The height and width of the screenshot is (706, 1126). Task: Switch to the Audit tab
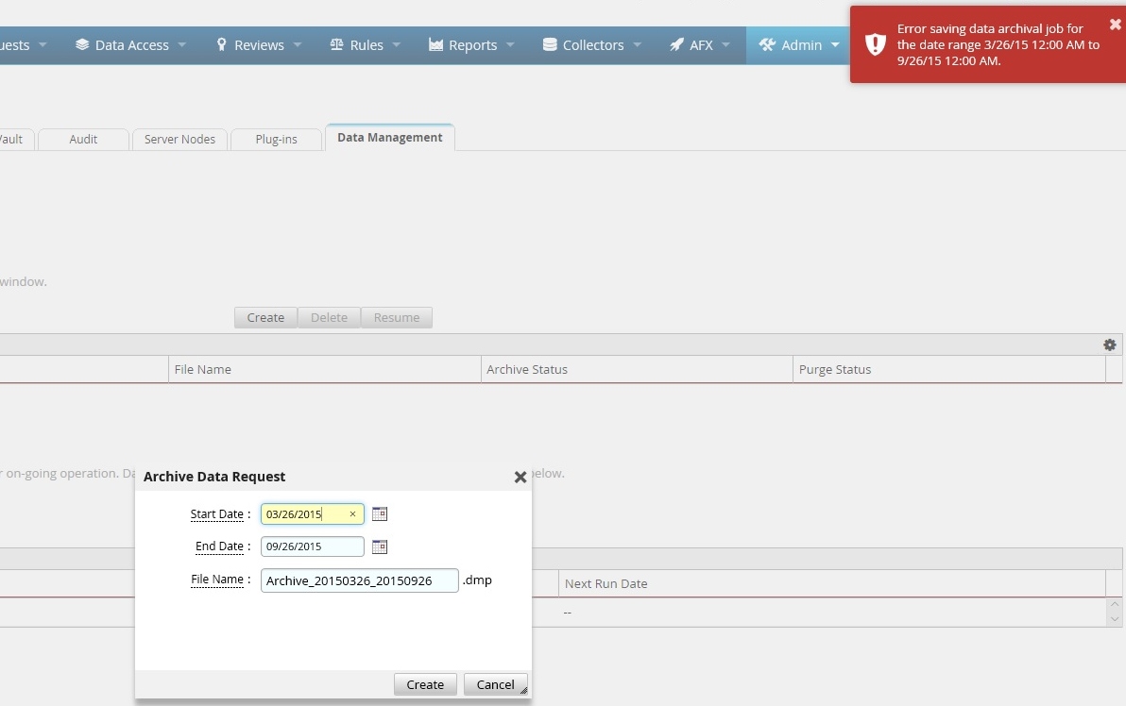point(83,139)
